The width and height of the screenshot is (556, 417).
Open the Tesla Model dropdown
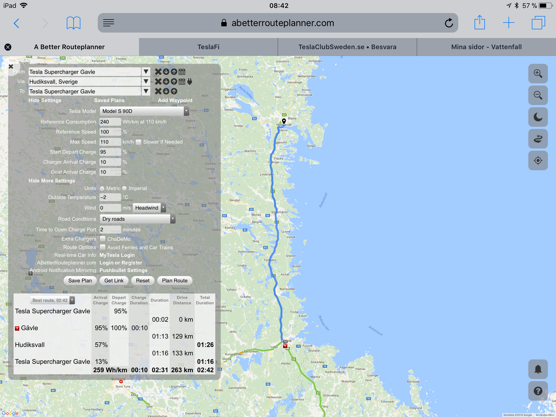pos(144,111)
